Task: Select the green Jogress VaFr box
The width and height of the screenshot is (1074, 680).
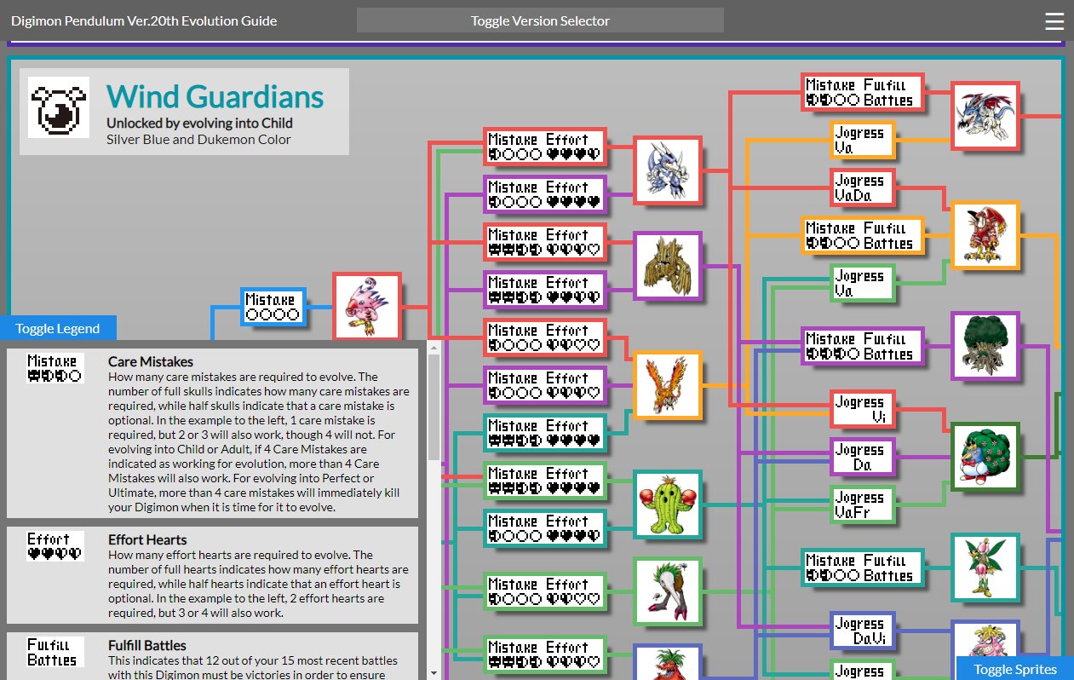Action: click(862, 505)
